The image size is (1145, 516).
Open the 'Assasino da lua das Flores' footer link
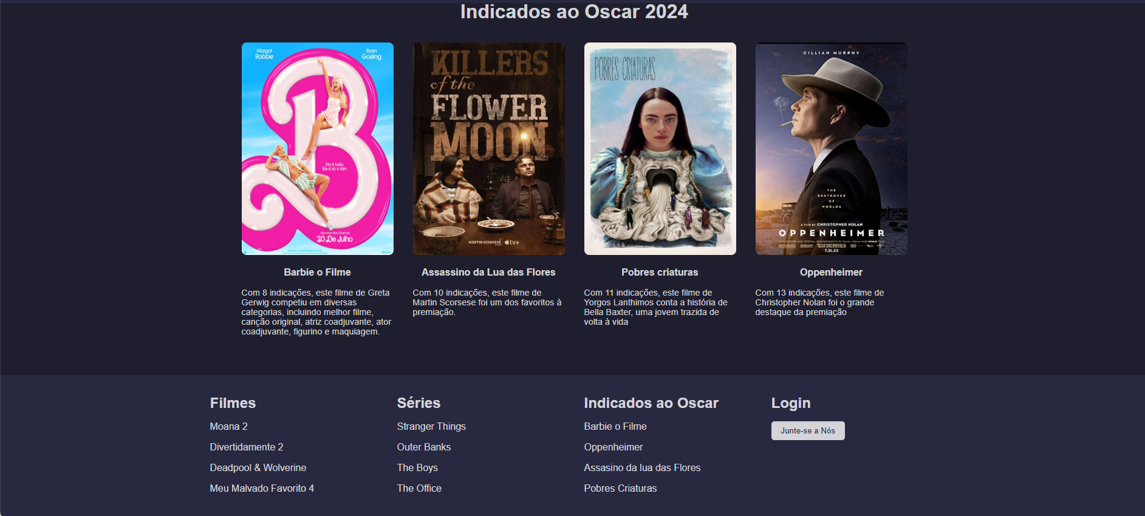[x=642, y=467]
